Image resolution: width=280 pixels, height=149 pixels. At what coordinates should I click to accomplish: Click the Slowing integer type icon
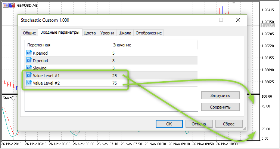point(29,68)
